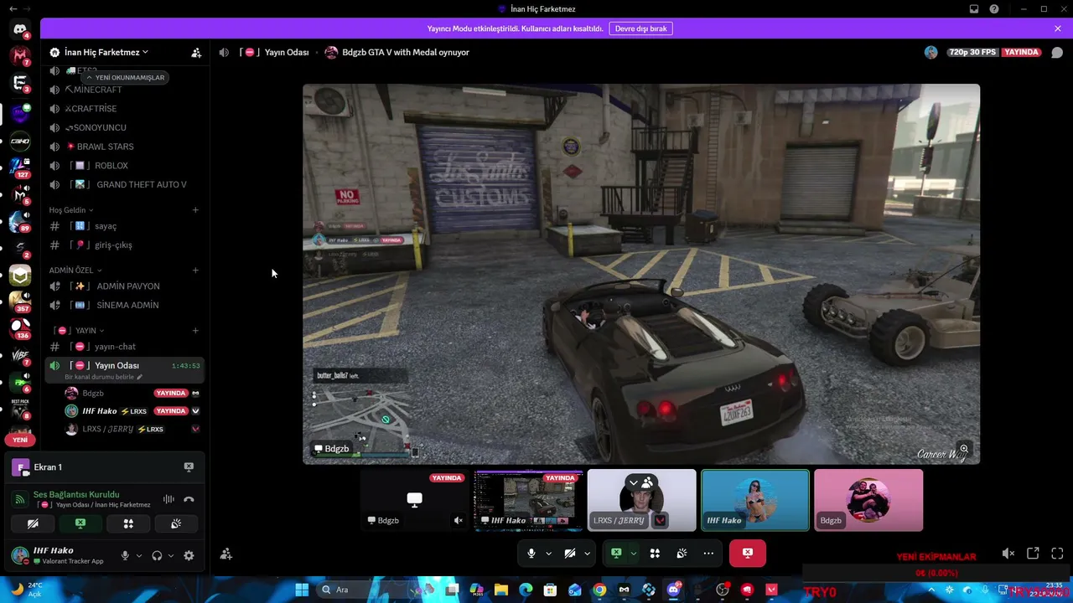Open screen share options arrow in call bar
The height and width of the screenshot is (603, 1073).
(634, 553)
